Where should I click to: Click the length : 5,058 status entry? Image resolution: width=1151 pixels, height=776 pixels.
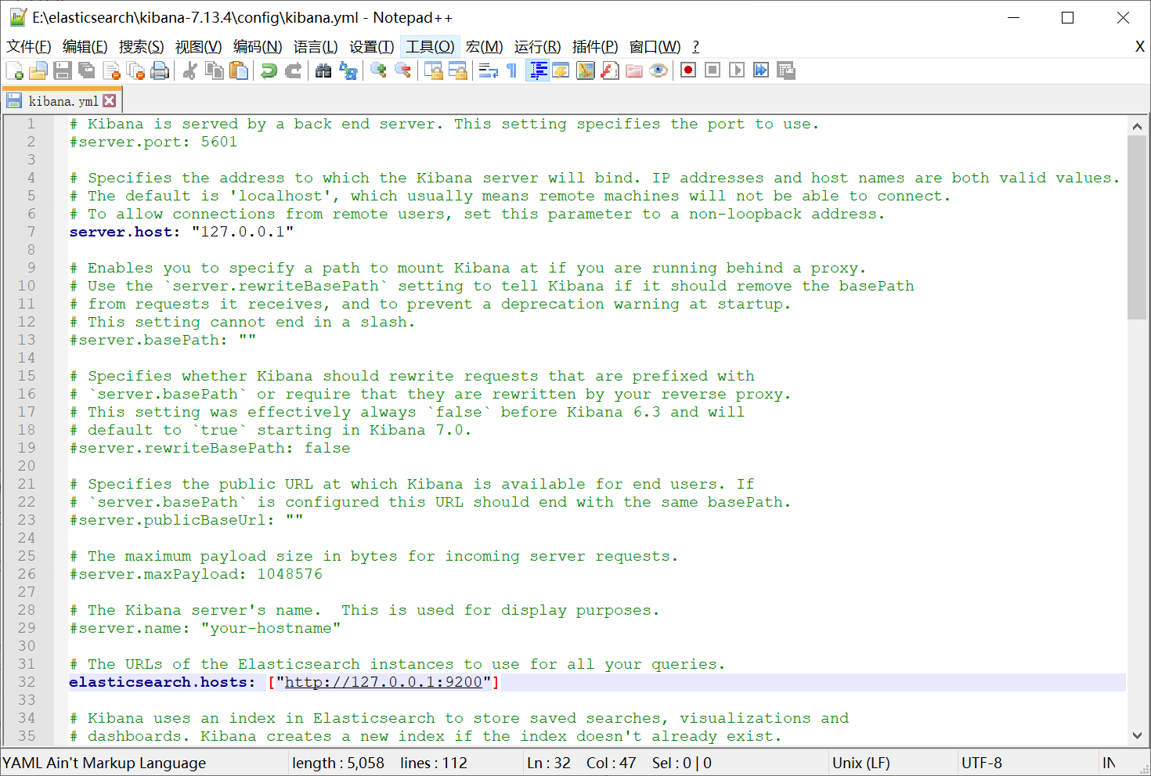coord(338,763)
